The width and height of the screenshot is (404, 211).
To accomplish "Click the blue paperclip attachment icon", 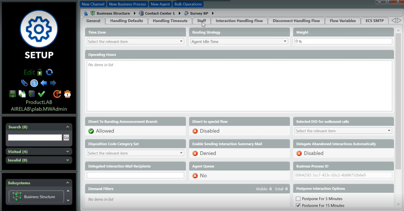I will (24, 83).
